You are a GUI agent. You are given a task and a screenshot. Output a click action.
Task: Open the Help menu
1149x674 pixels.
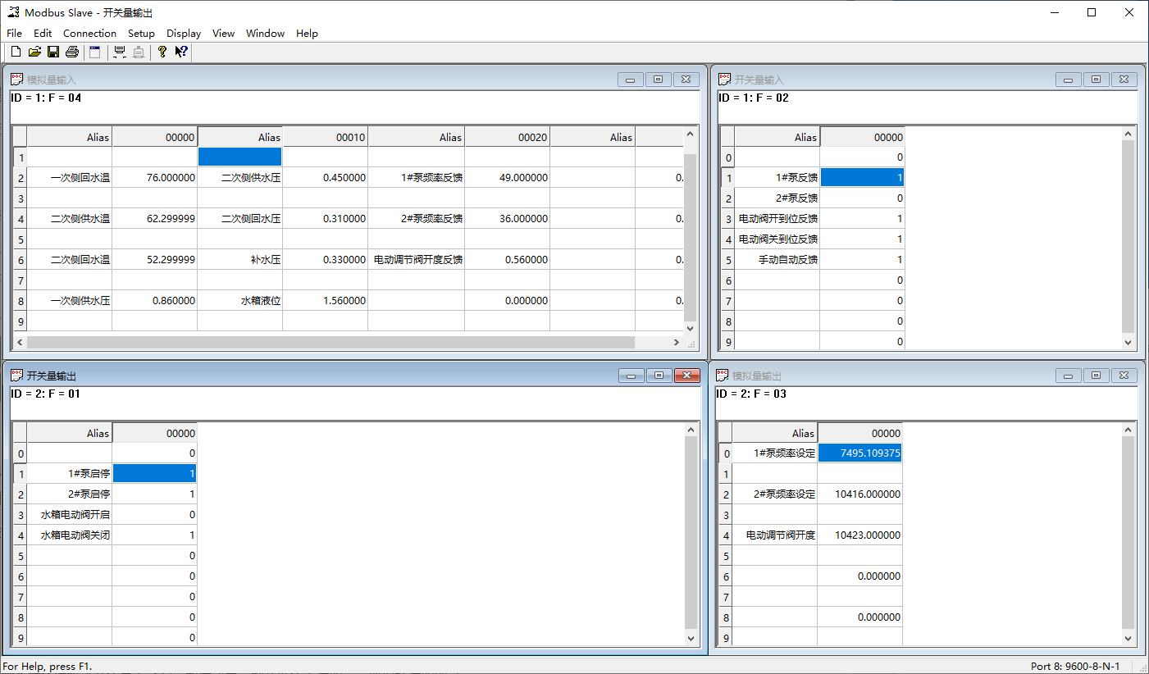point(307,34)
